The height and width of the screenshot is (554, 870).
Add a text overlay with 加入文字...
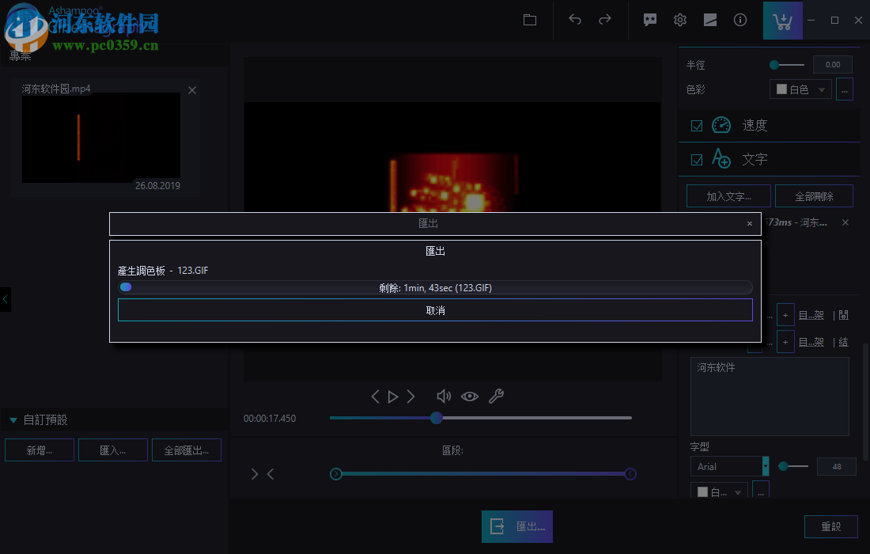coord(728,196)
